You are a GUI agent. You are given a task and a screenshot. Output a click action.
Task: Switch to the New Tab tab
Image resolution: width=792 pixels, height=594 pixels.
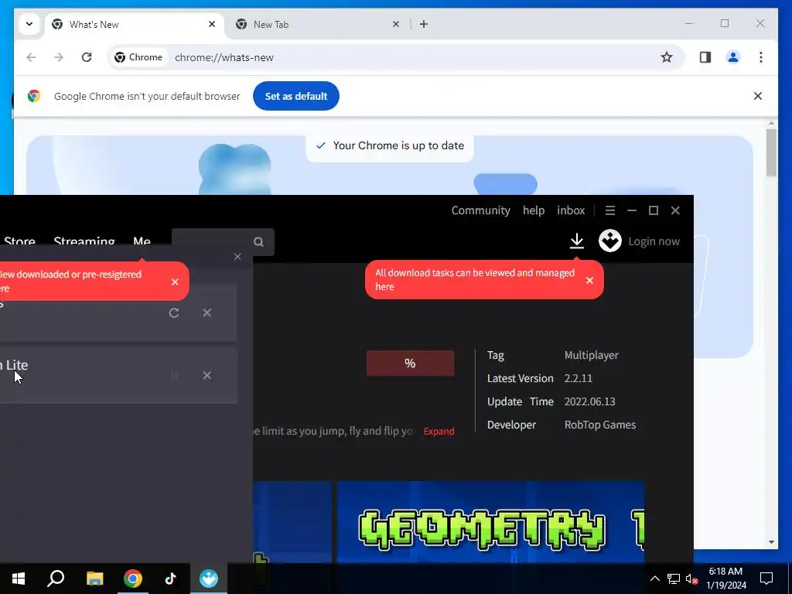[x=318, y=24]
